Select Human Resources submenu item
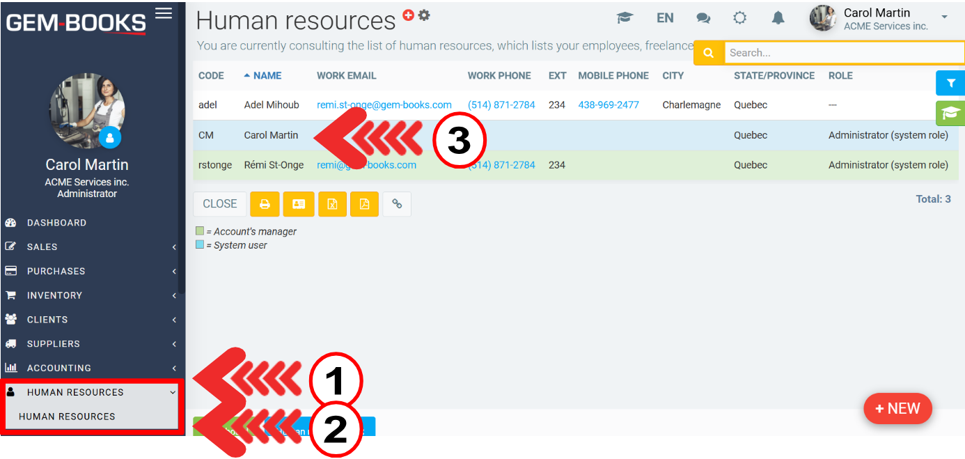965x459 pixels. pyautogui.click(x=67, y=417)
